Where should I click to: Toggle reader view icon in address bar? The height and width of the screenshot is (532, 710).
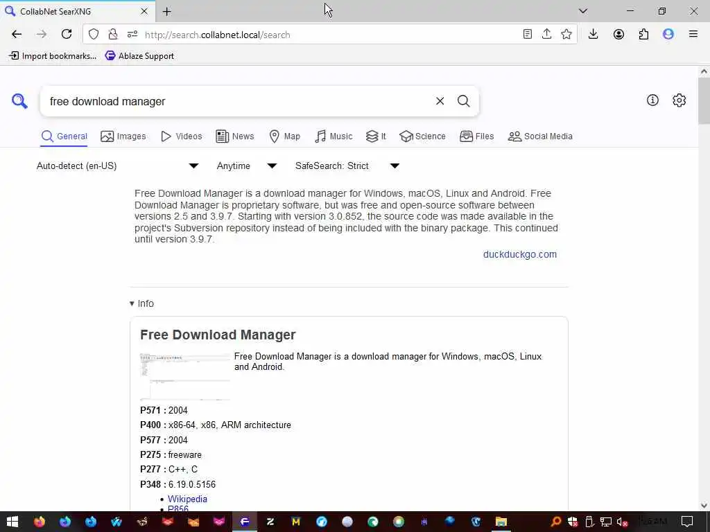[x=527, y=35]
